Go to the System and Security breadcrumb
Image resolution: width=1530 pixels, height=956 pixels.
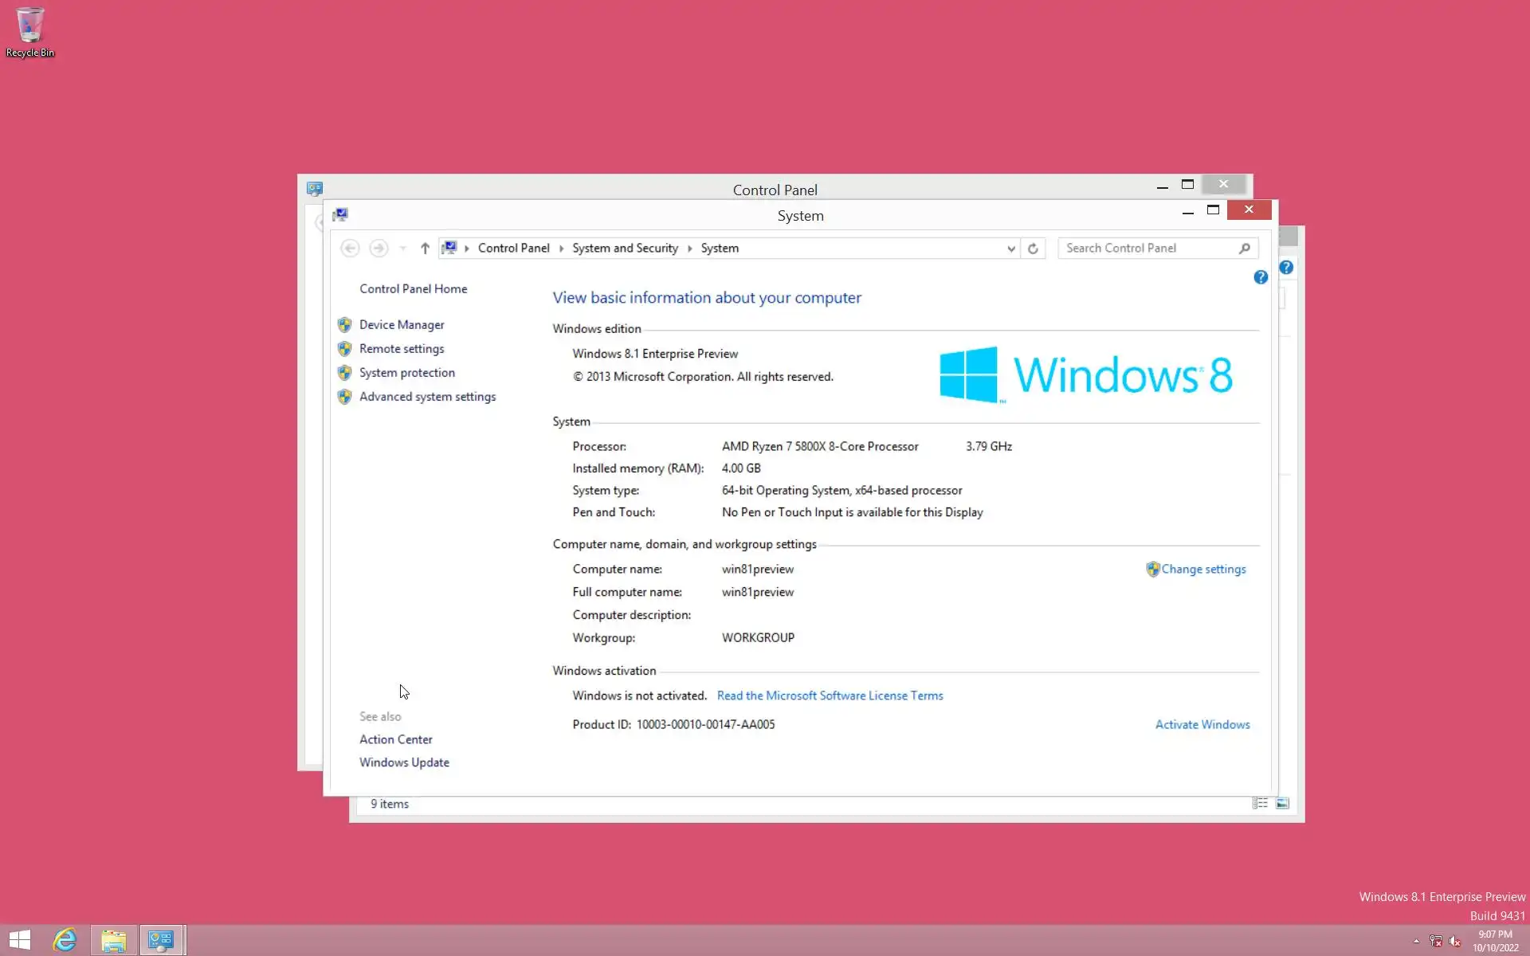click(x=625, y=249)
